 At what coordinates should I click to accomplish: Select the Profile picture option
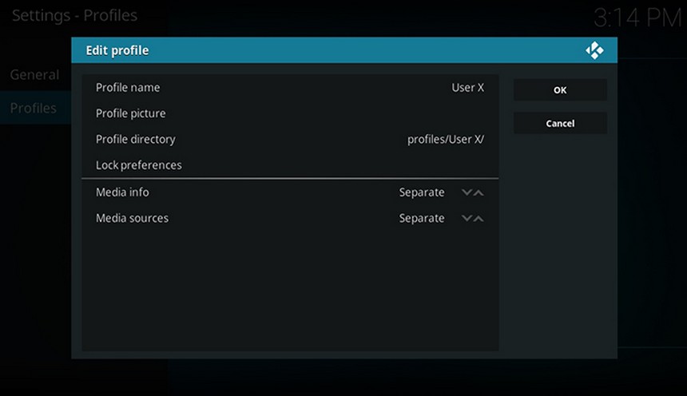tap(290, 113)
